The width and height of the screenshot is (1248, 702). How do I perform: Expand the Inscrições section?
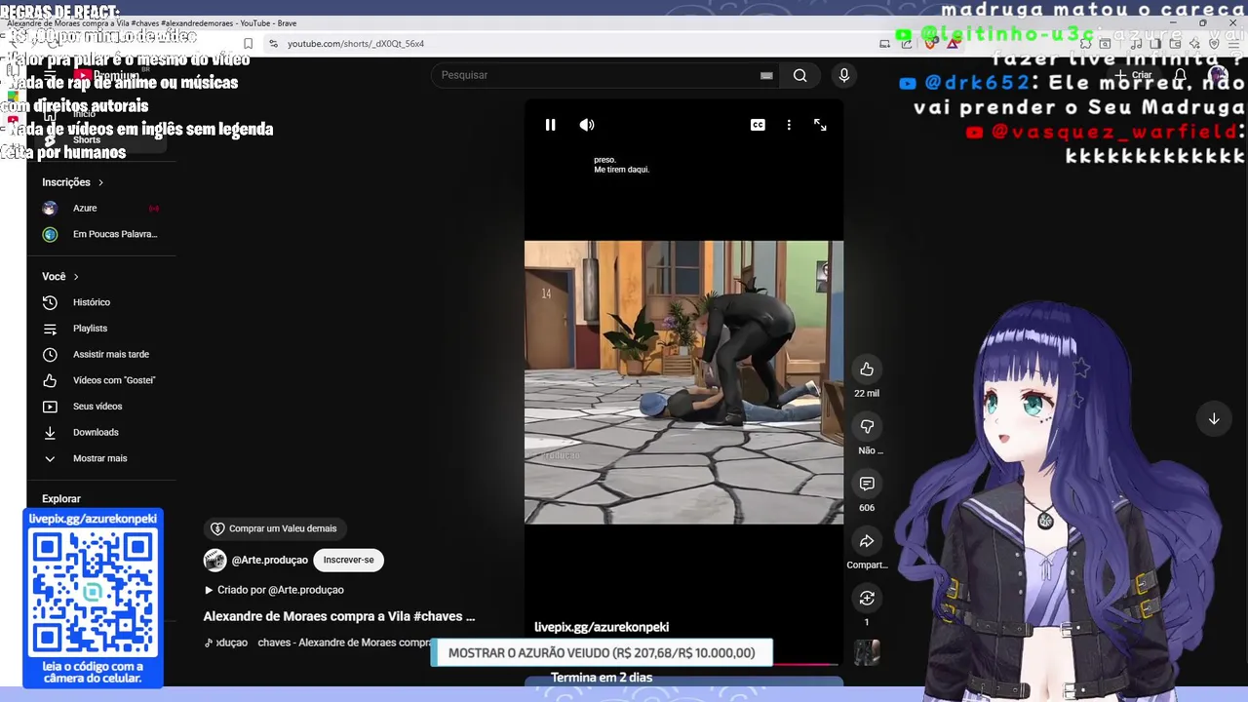point(73,182)
